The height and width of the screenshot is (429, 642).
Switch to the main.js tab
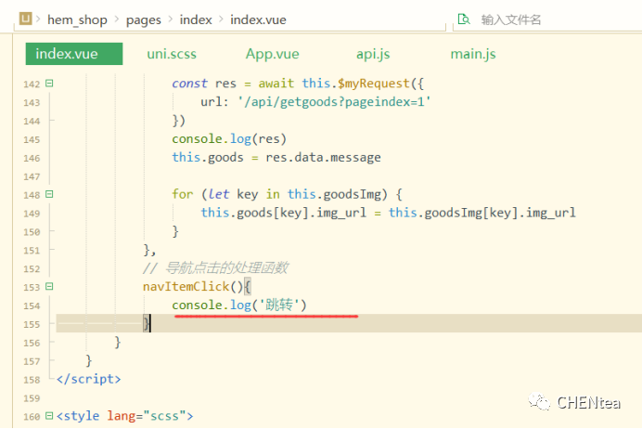pyautogui.click(x=472, y=54)
